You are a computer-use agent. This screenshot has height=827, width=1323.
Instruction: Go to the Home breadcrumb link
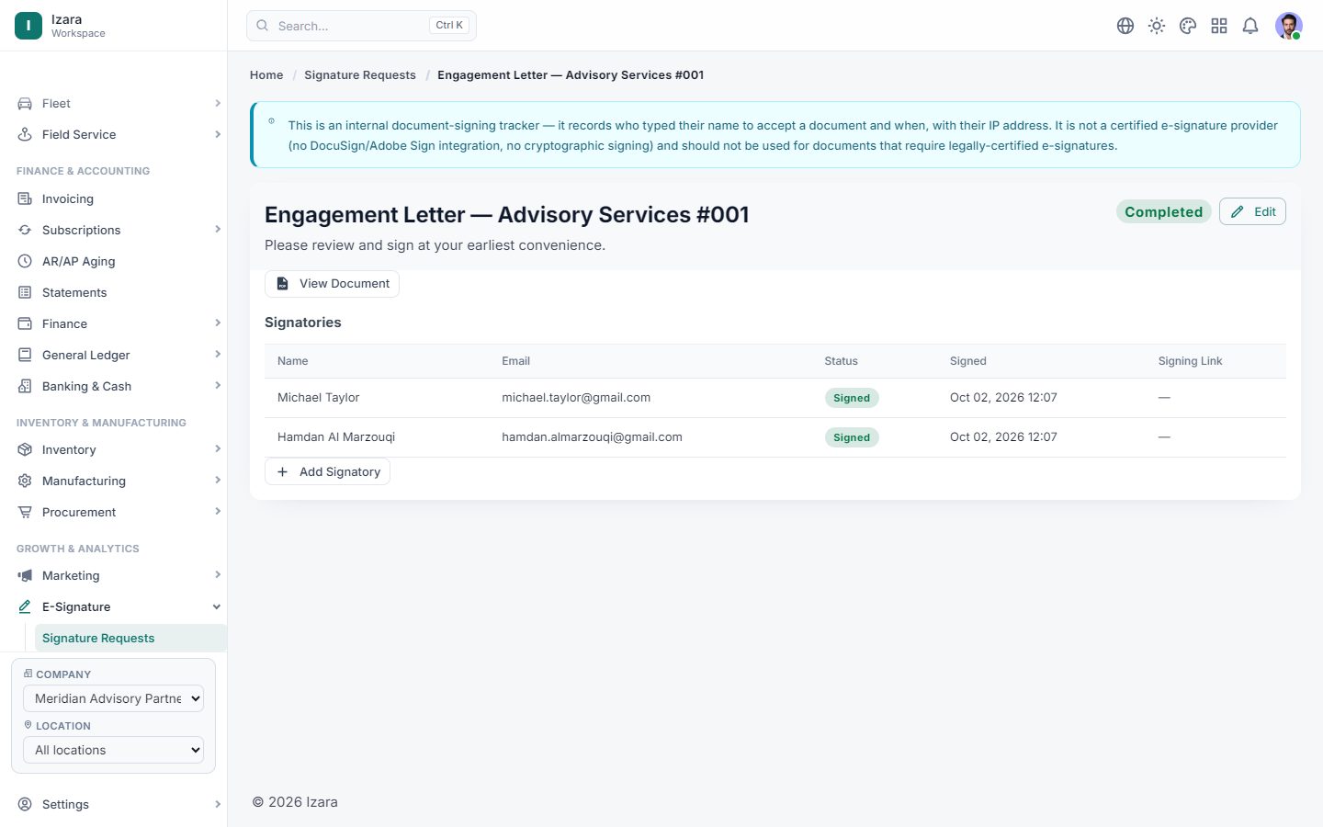[x=266, y=75]
